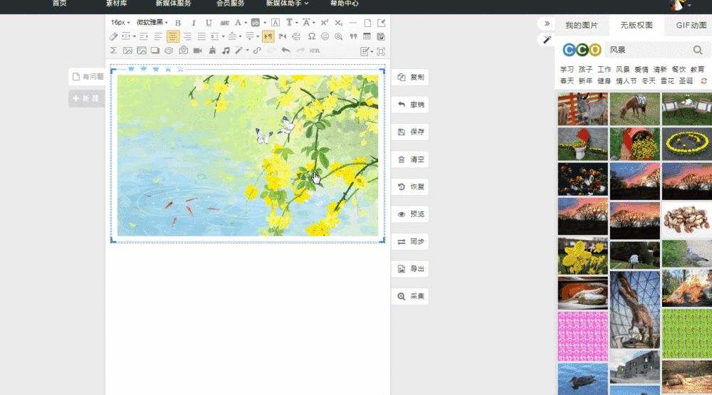Insert music with the note icon

click(226, 51)
